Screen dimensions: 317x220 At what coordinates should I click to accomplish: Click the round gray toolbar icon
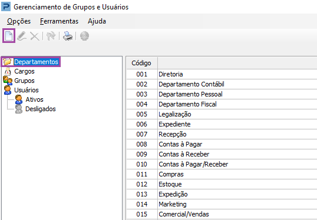[x=84, y=36]
